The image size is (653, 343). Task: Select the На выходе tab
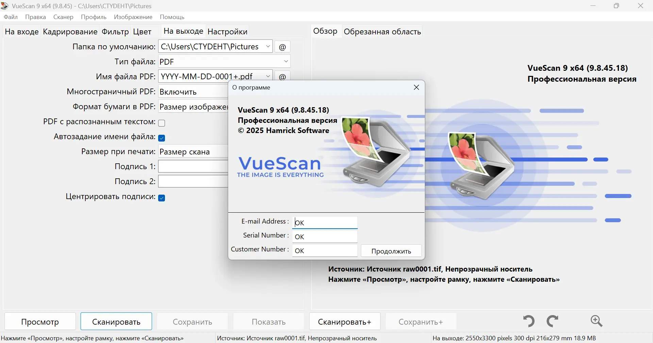coord(183,31)
